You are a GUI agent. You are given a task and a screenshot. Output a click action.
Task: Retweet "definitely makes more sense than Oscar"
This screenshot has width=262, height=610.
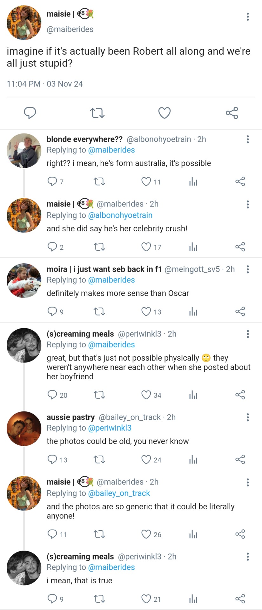99,312
